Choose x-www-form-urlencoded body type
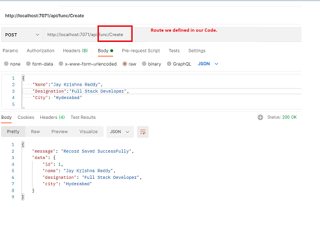Screen dimensions: 320x226 pyautogui.click(x=87, y=64)
